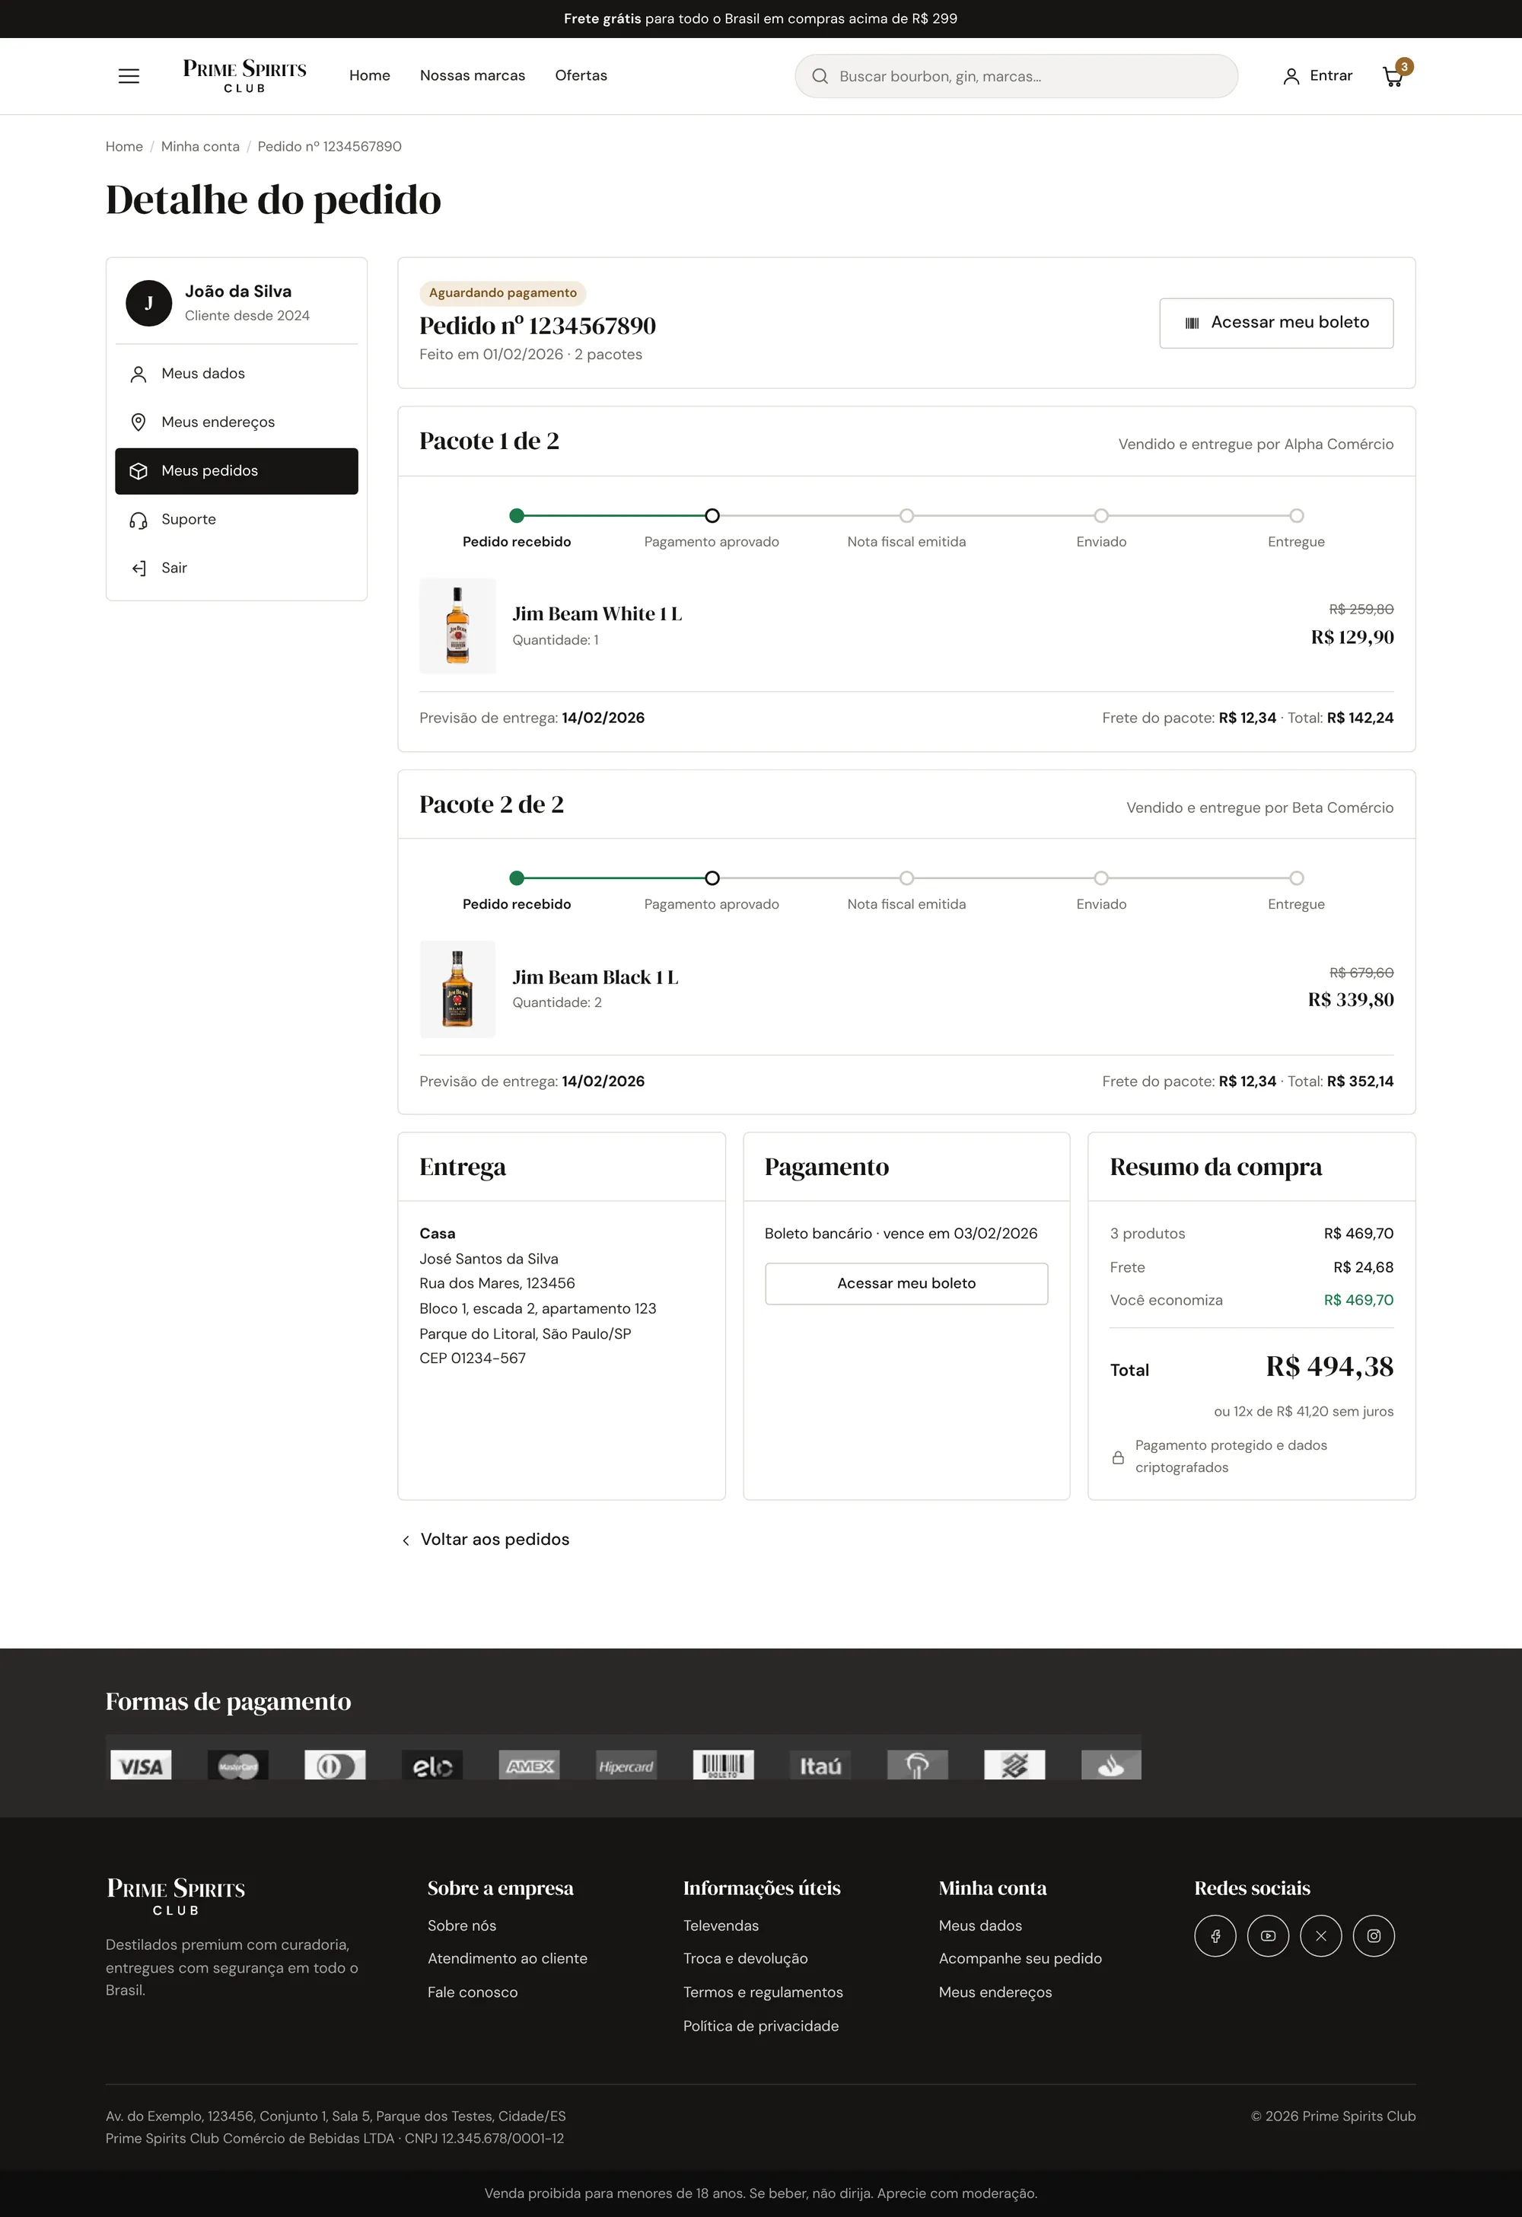The width and height of the screenshot is (1522, 2217).
Task: Click the search magnifier icon
Action: (819, 76)
